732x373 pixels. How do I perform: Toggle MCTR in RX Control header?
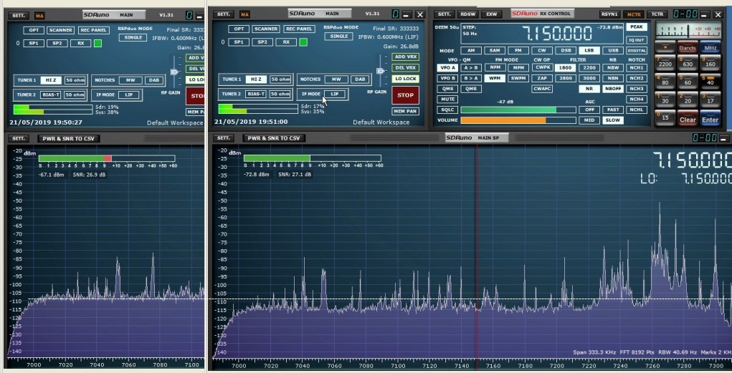pyautogui.click(x=634, y=14)
